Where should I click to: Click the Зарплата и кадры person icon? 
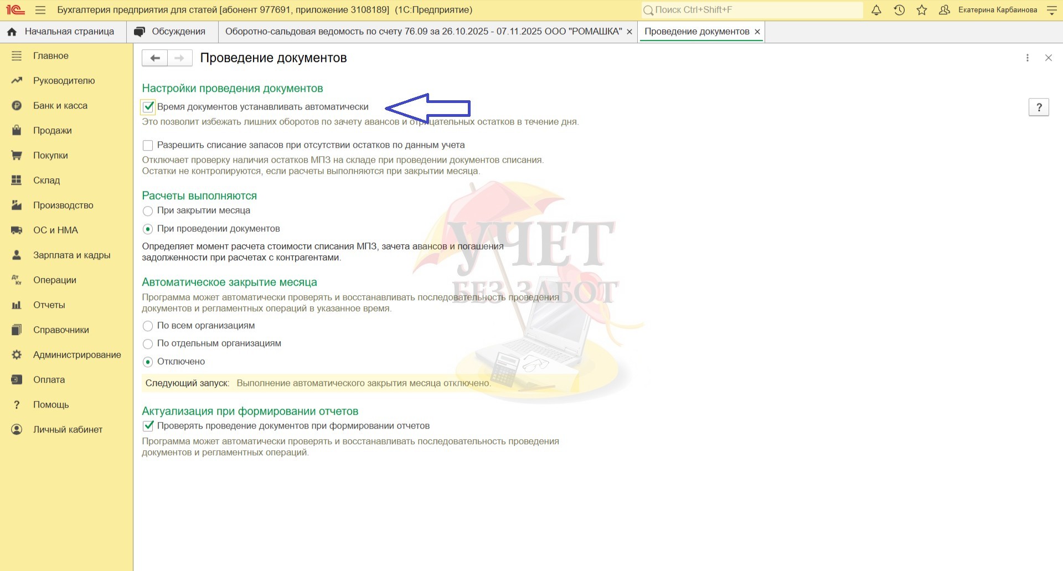click(17, 255)
